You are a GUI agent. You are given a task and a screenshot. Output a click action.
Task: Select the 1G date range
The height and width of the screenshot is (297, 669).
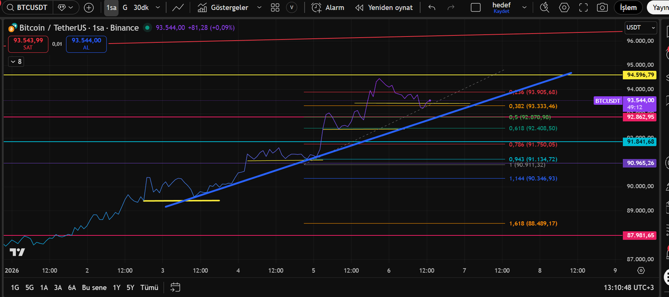pos(15,288)
